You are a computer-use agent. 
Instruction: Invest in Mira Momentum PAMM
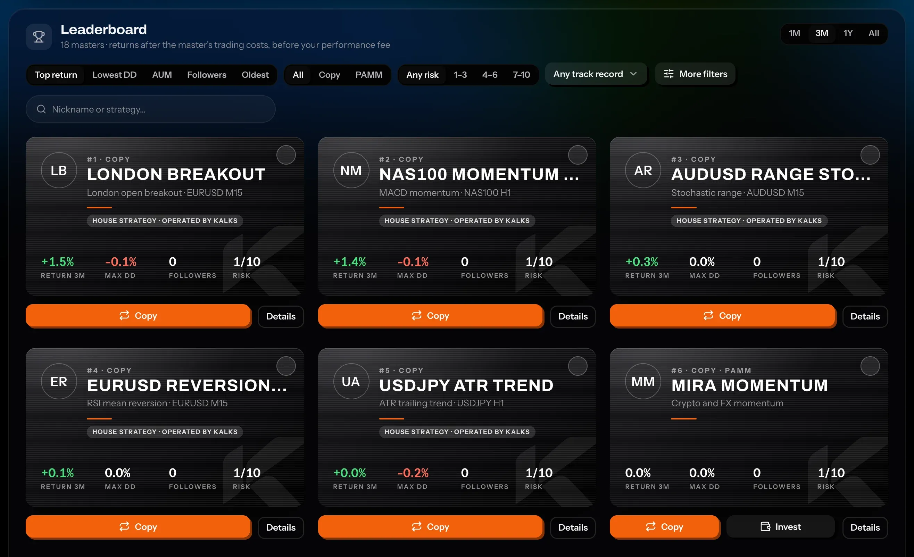pyautogui.click(x=780, y=526)
